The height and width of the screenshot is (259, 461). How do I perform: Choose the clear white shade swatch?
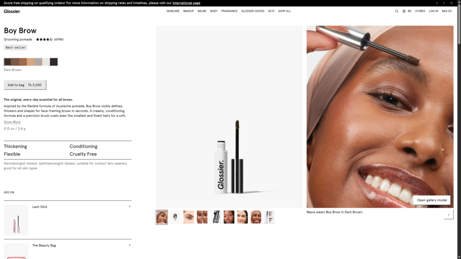(x=46, y=62)
